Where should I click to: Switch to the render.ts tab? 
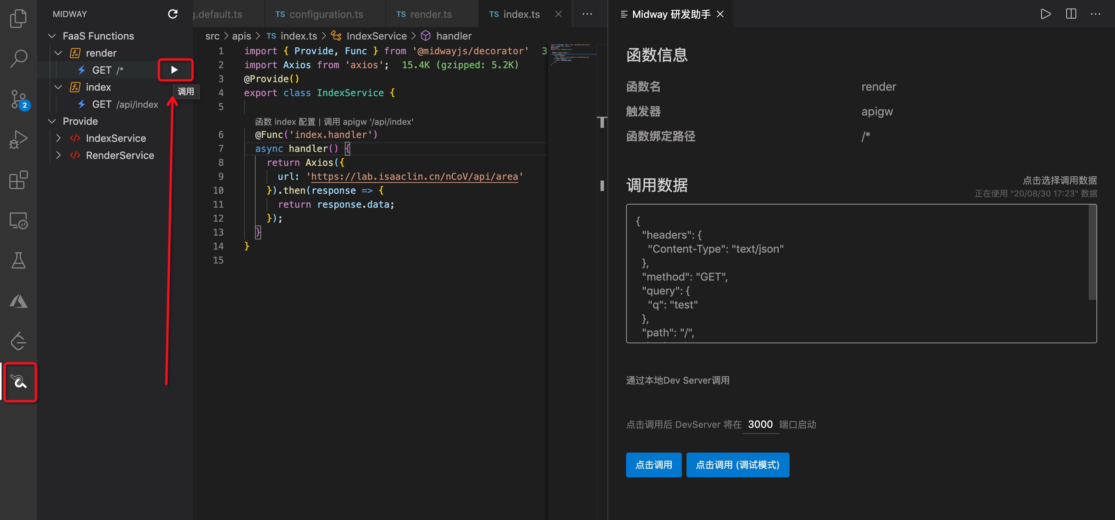point(424,14)
